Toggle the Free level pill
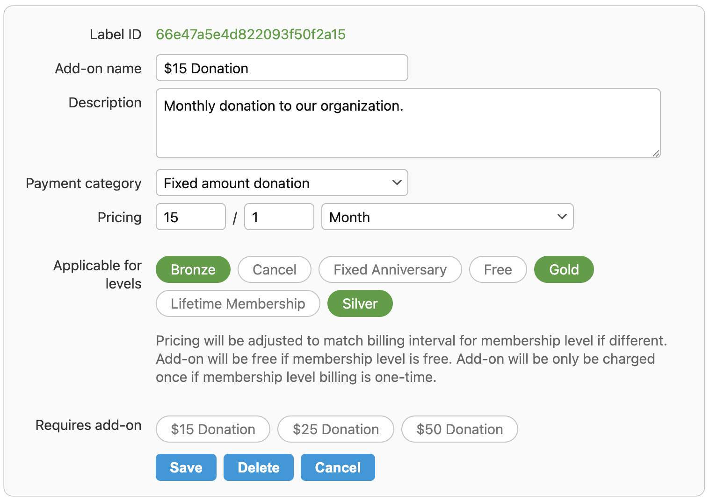This screenshot has width=710, height=500. click(498, 269)
